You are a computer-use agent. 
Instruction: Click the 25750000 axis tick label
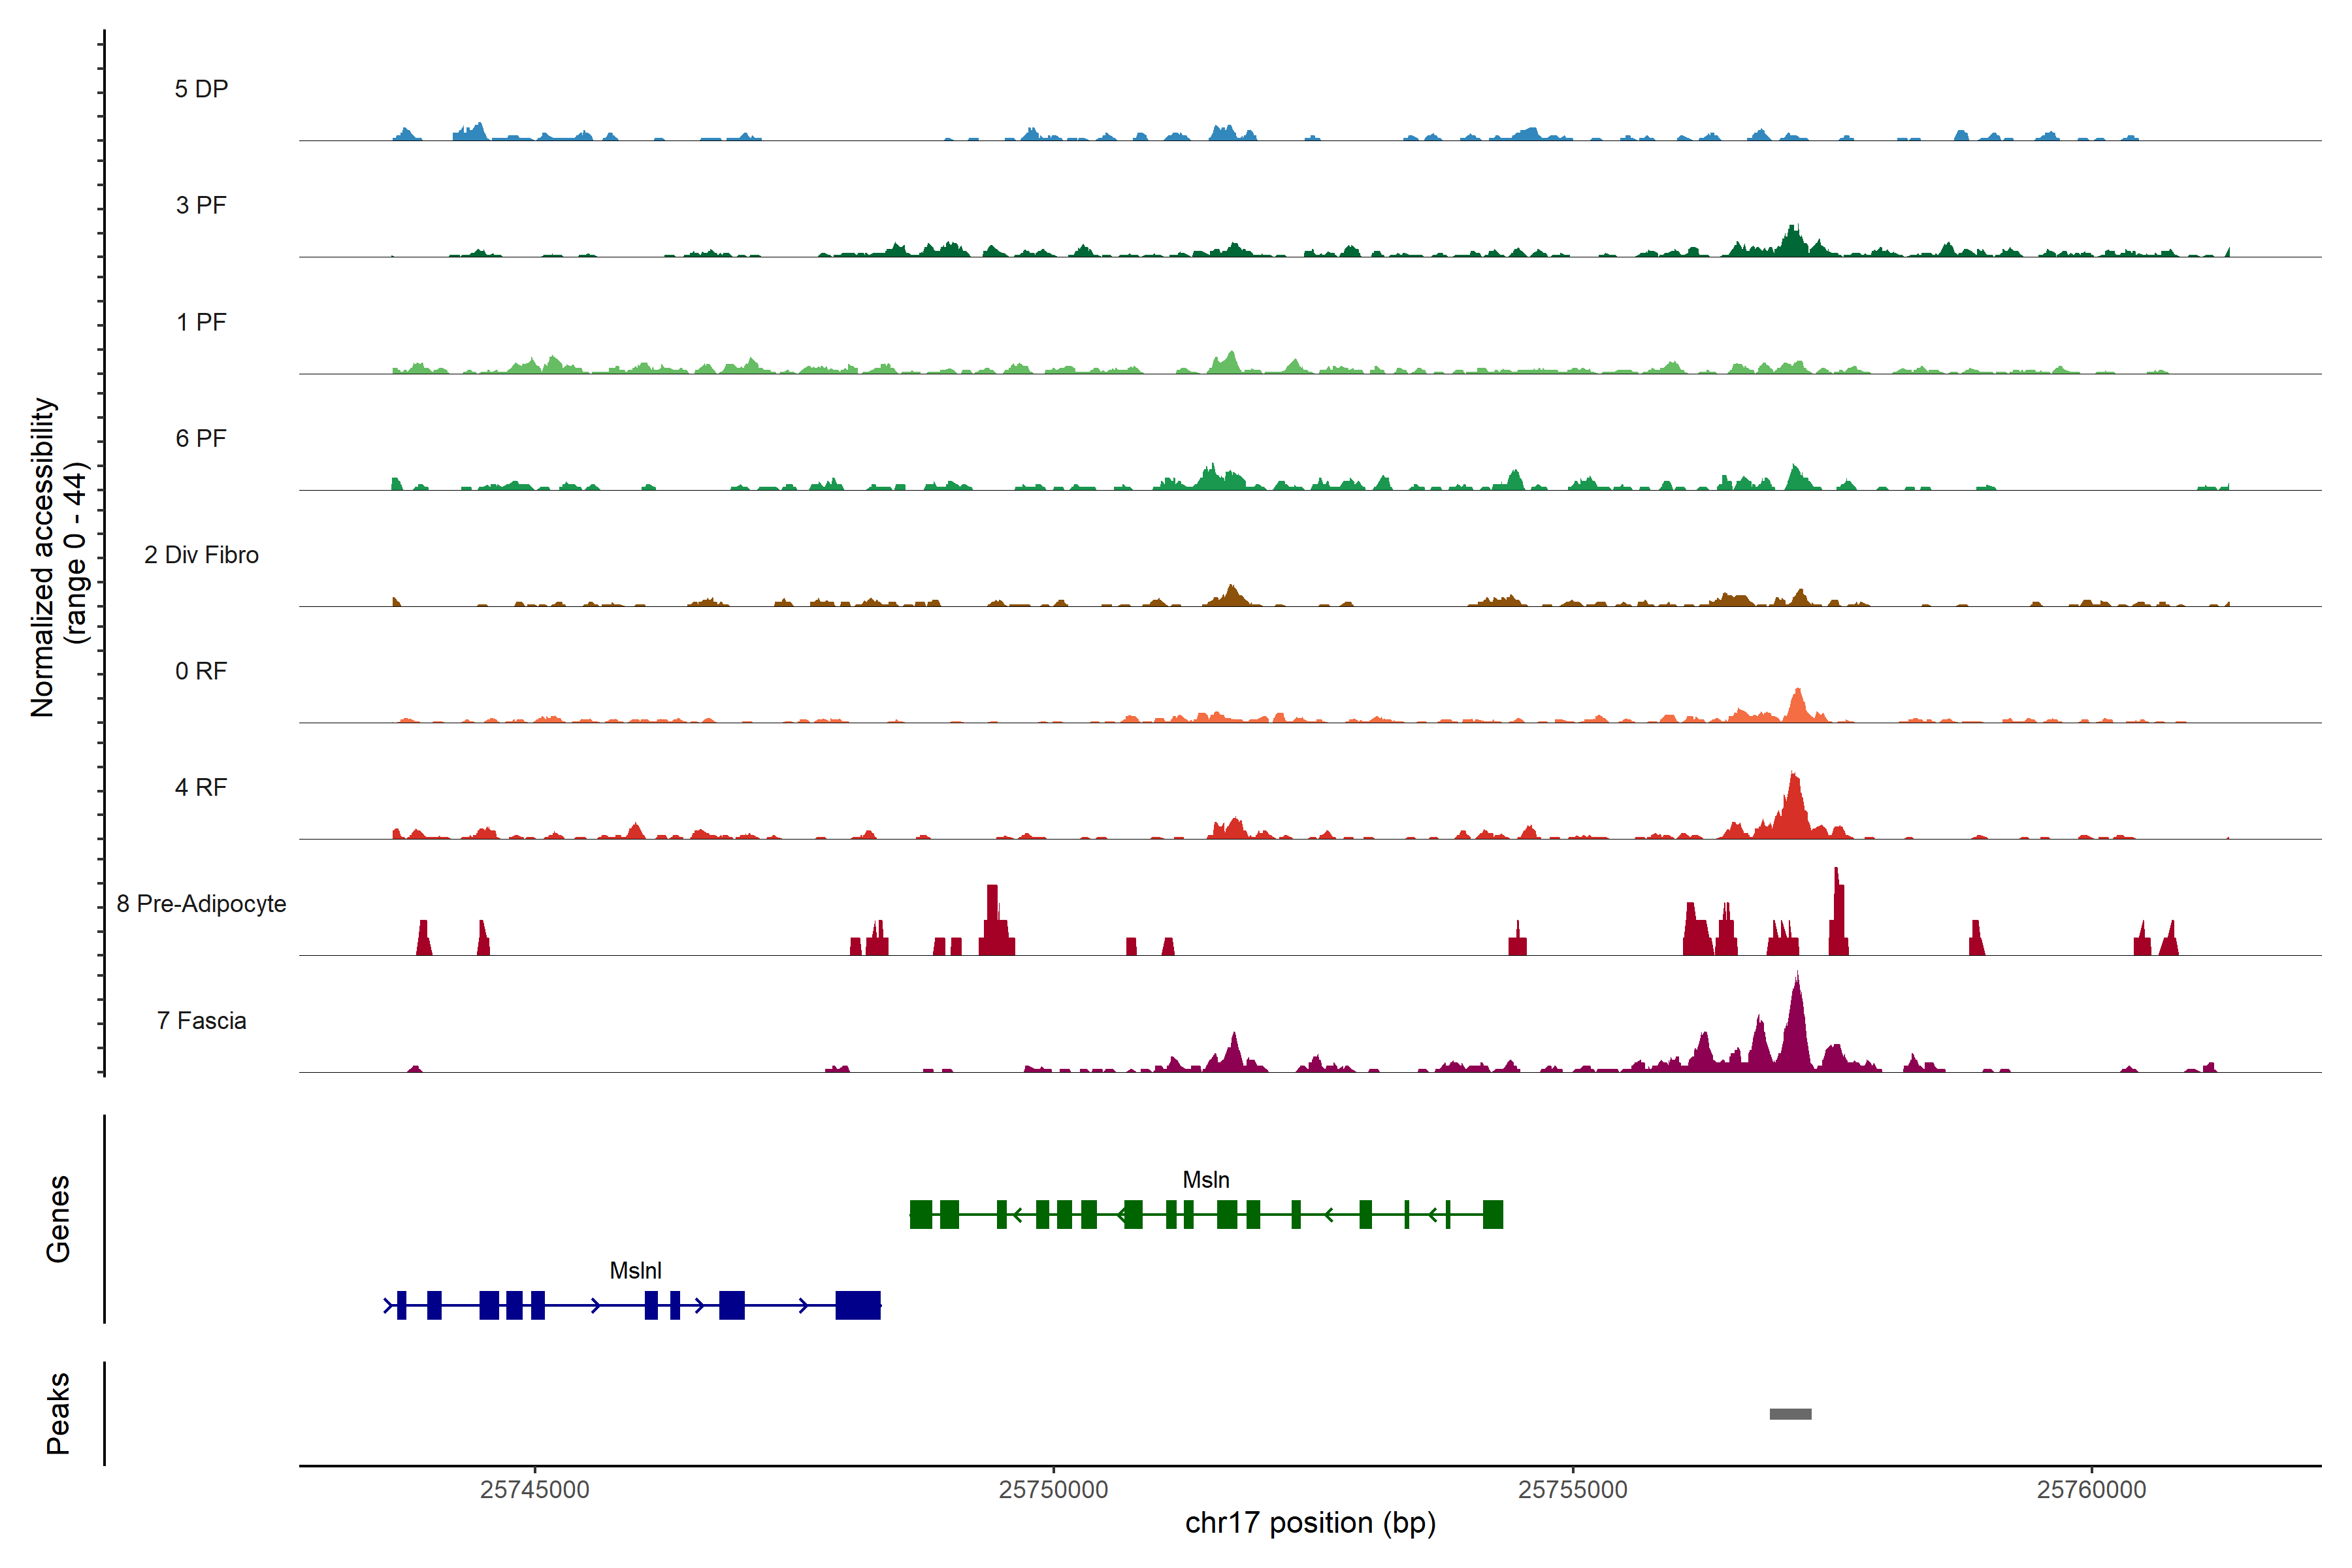point(1054,1490)
